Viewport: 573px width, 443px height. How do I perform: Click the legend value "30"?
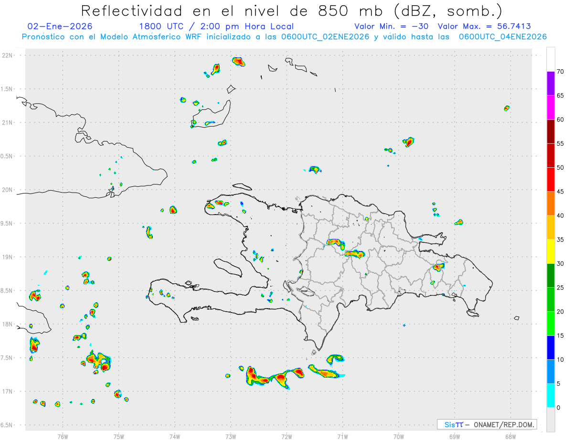point(561,264)
